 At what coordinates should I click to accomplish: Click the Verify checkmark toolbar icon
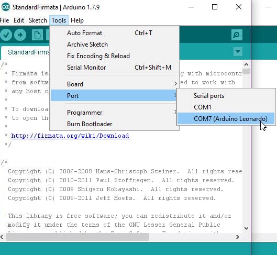click(6, 35)
